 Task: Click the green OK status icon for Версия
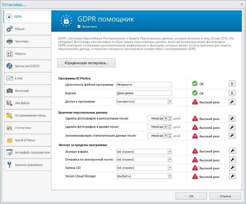tap(195, 93)
